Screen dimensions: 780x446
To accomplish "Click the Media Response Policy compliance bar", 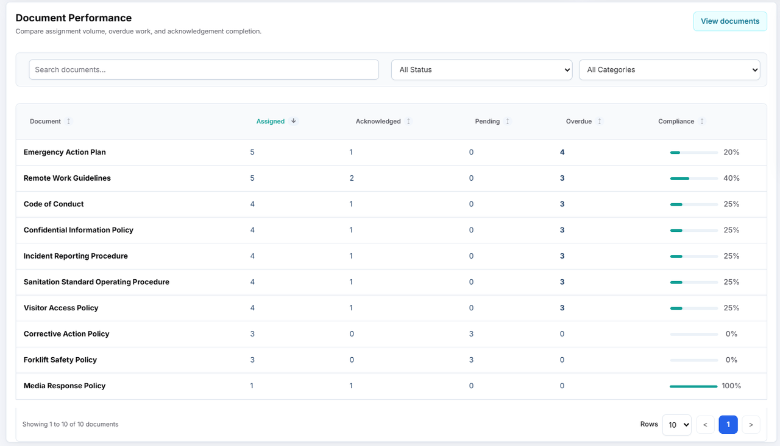I will coord(693,386).
